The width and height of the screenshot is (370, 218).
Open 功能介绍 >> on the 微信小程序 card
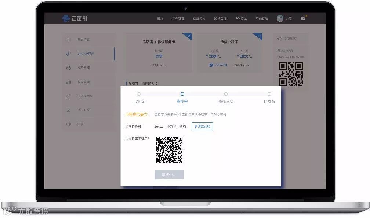coord(242,65)
